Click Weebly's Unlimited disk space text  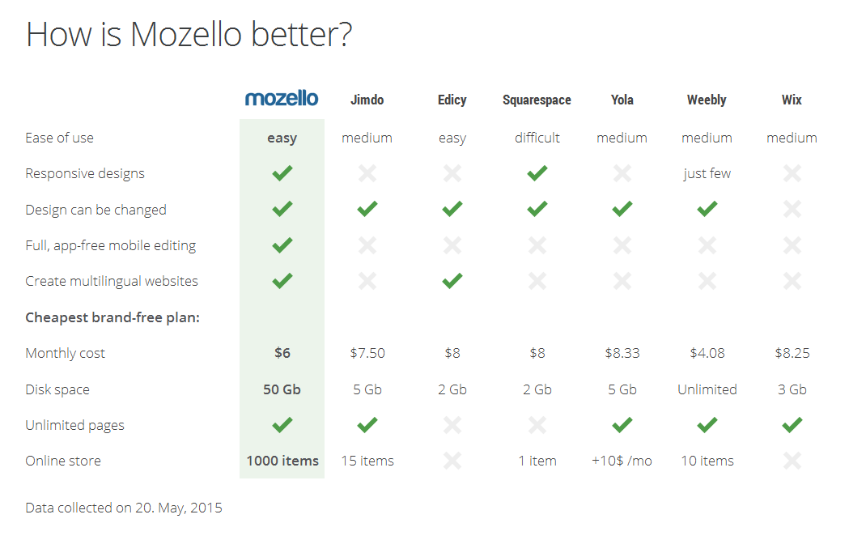707,389
